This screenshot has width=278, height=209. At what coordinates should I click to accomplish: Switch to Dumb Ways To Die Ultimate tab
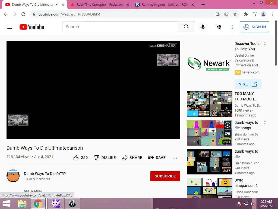tap(32, 5)
